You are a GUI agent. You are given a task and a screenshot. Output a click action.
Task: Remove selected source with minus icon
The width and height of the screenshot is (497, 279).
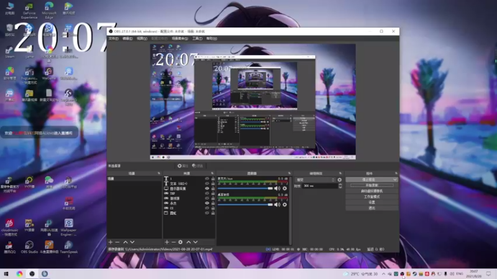tap(173, 242)
